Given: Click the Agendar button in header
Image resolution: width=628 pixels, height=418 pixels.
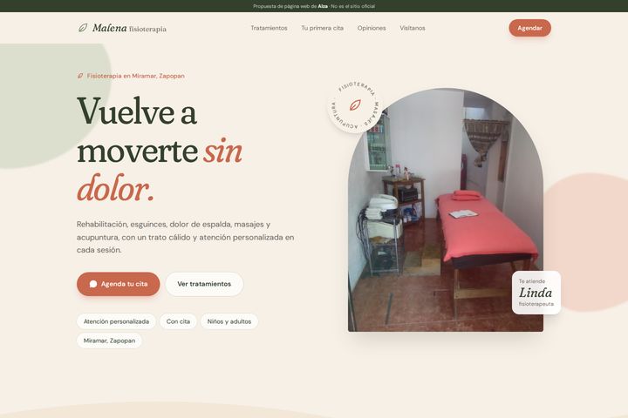Looking at the screenshot, I should (530, 28).
